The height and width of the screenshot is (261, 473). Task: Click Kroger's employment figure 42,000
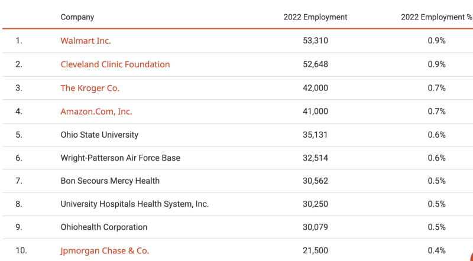point(315,88)
